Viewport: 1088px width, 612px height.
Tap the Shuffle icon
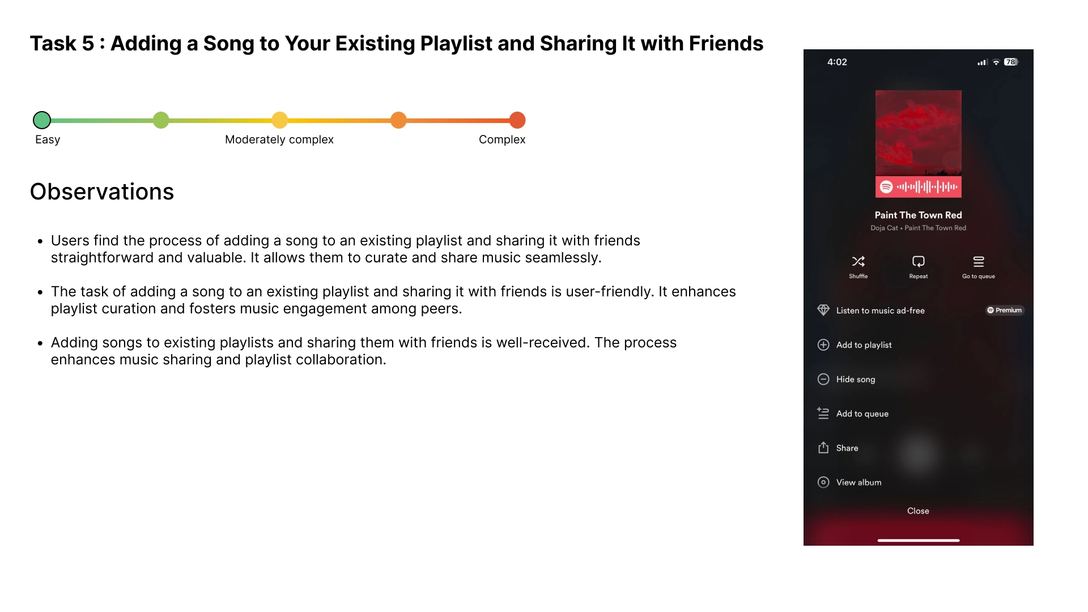coord(858,262)
